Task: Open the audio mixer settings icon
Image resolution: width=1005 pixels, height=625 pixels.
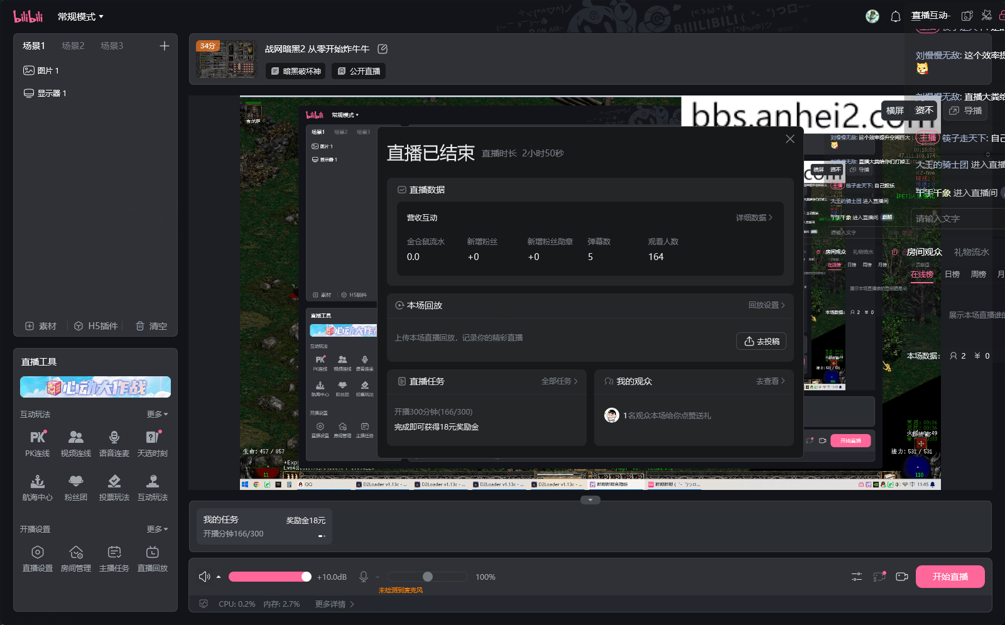Action: pyautogui.click(x=857, y=577)
